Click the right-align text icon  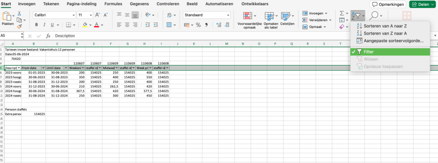point(135,25)
